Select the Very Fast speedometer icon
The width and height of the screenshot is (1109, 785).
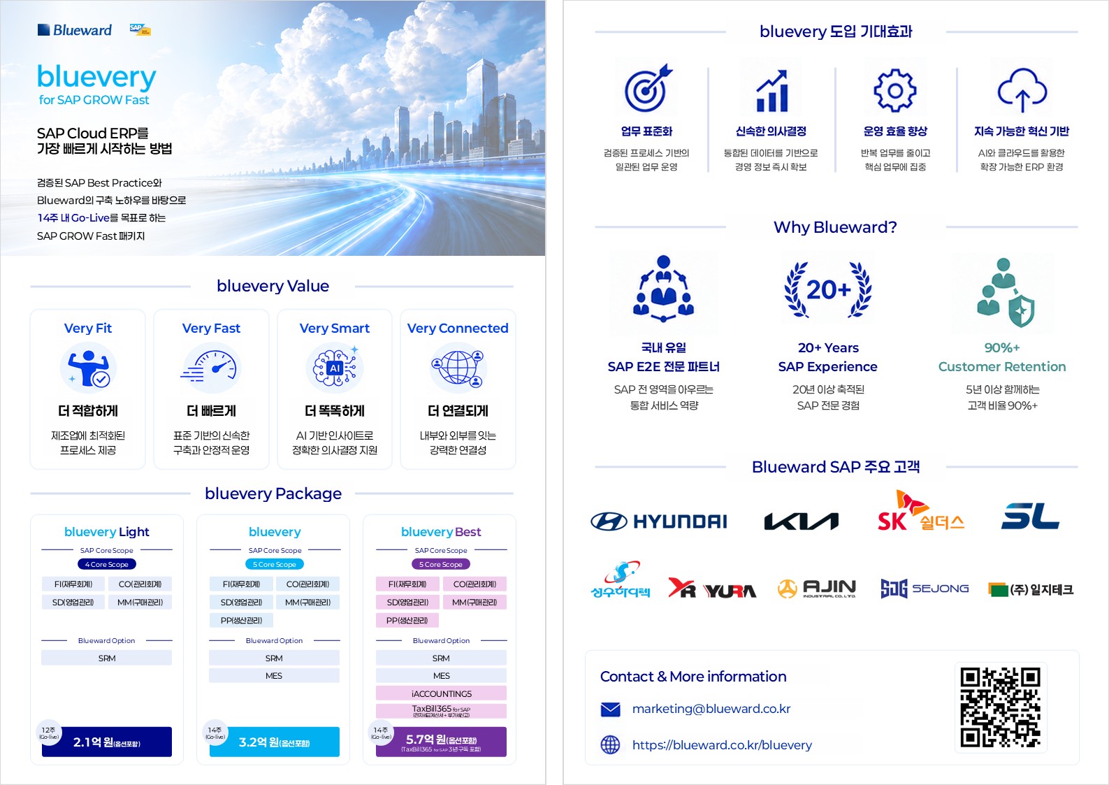[211, 368]
